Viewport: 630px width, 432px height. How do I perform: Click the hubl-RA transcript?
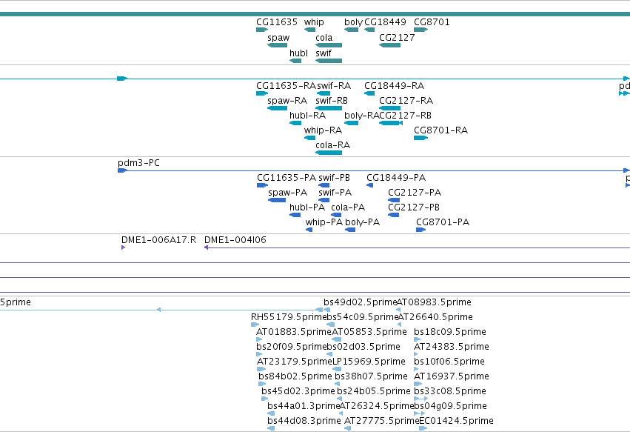coord(295,123)
